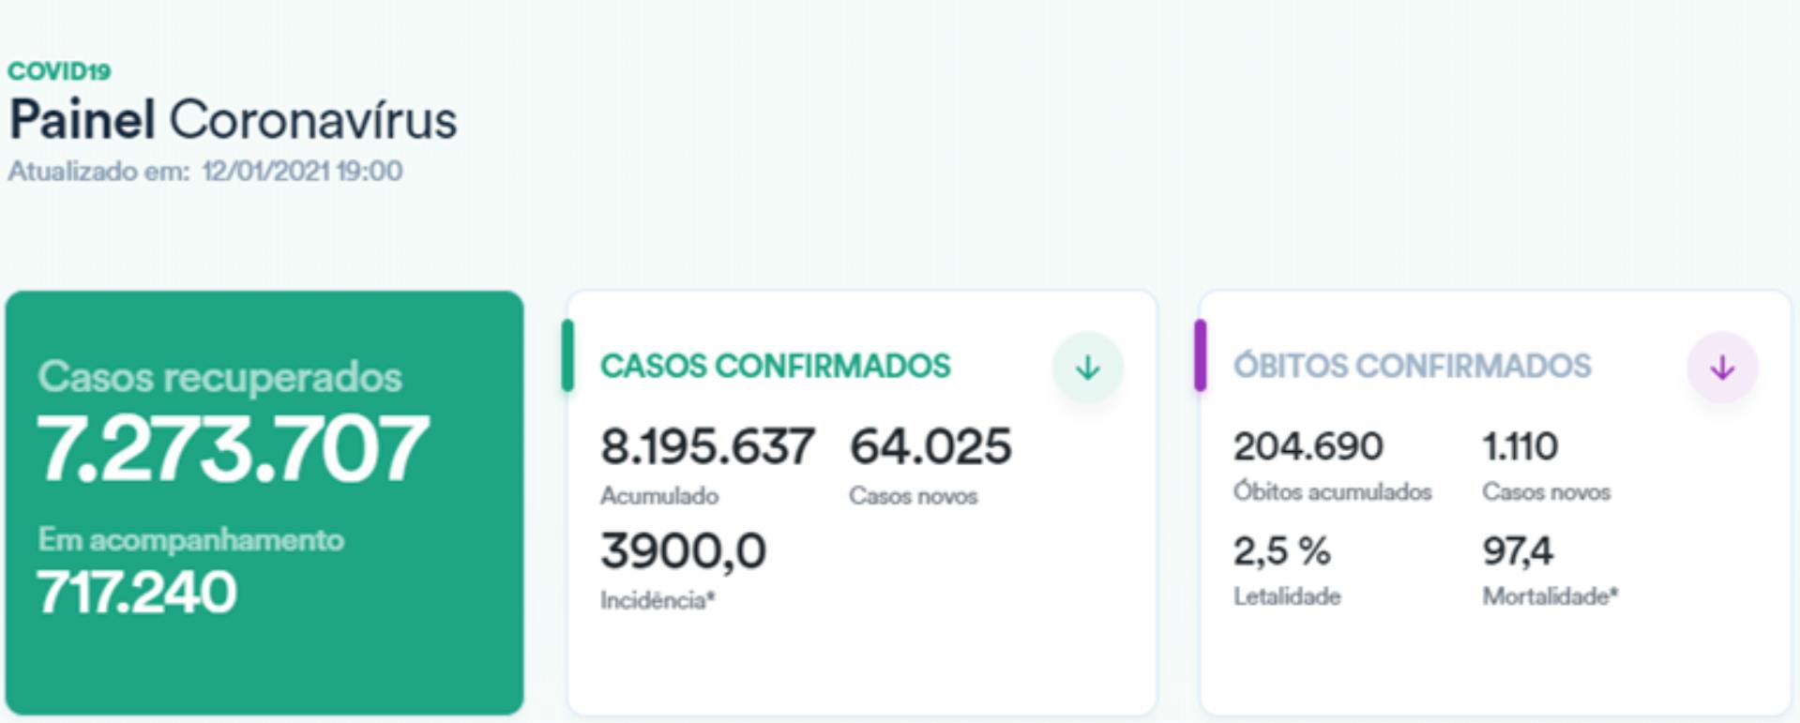Open the CASOS CONFIRMADOS header
Image resolution: width=1800 pixels, height=723 pixels.
tap(775, 366)
